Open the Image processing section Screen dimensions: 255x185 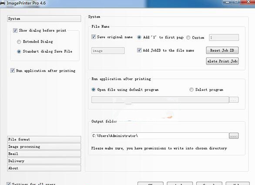tap(44, 146)
